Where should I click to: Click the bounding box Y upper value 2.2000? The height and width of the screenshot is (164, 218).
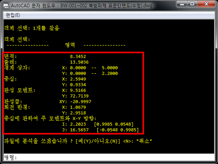click(x=110, y=73)
